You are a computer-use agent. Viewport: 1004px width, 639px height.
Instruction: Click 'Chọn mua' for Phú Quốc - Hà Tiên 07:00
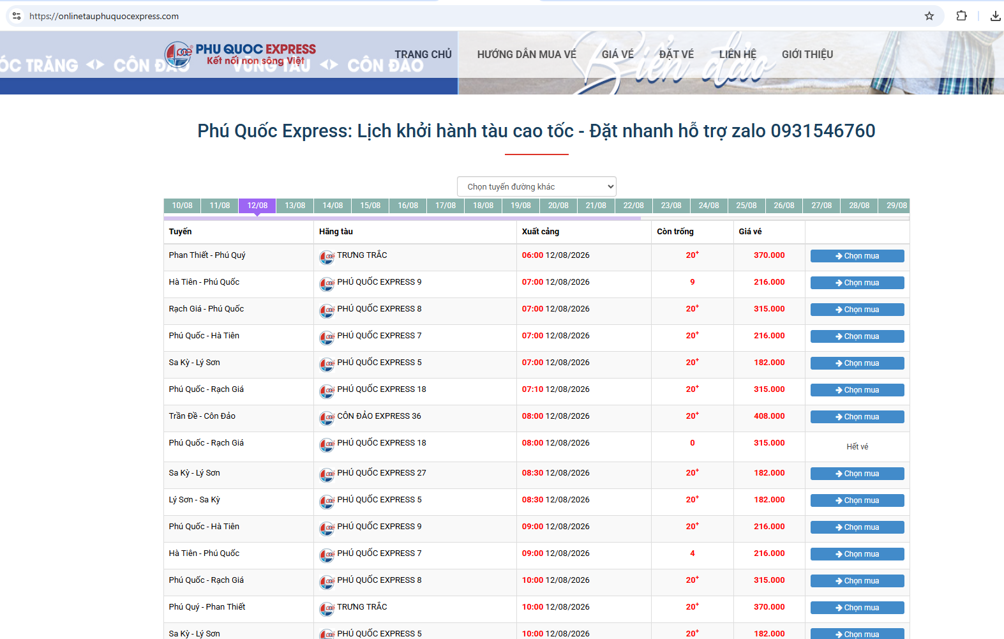(857, 336)
